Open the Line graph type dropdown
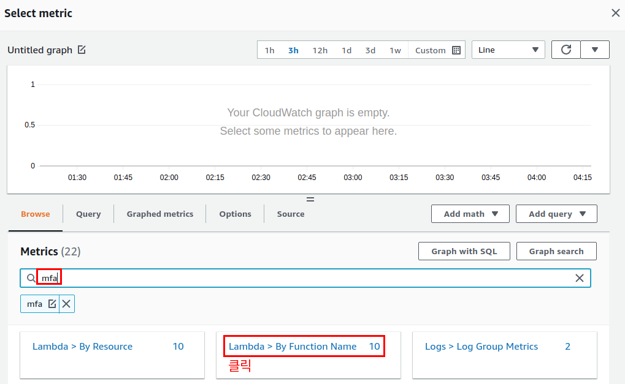Viewport: 625px width, 384px height. (508, 50)
